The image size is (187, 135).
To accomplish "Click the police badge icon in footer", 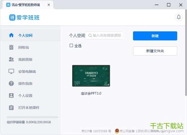I will [x=117, y=131].
